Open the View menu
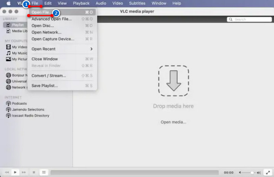Viewport: 274px width, 177px height. [x=62, y=3]
